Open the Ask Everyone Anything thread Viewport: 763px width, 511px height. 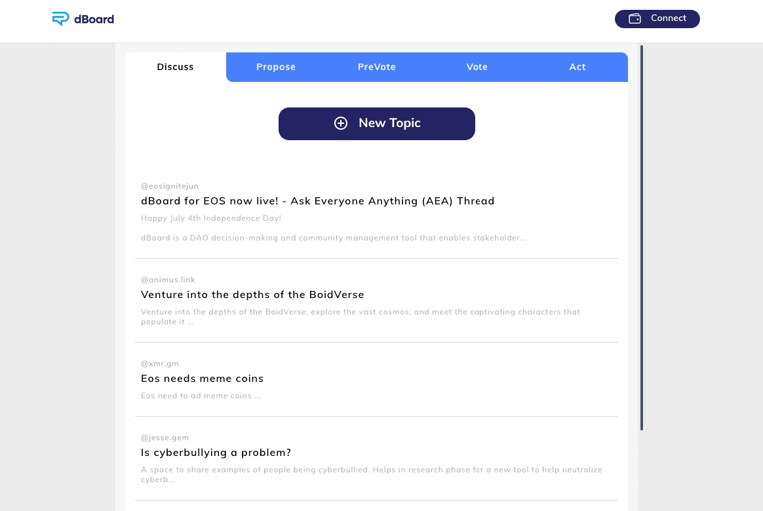(317, 201)
